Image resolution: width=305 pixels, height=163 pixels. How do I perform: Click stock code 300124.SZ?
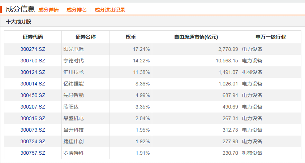pyautogui.click(x=33, y=72)
